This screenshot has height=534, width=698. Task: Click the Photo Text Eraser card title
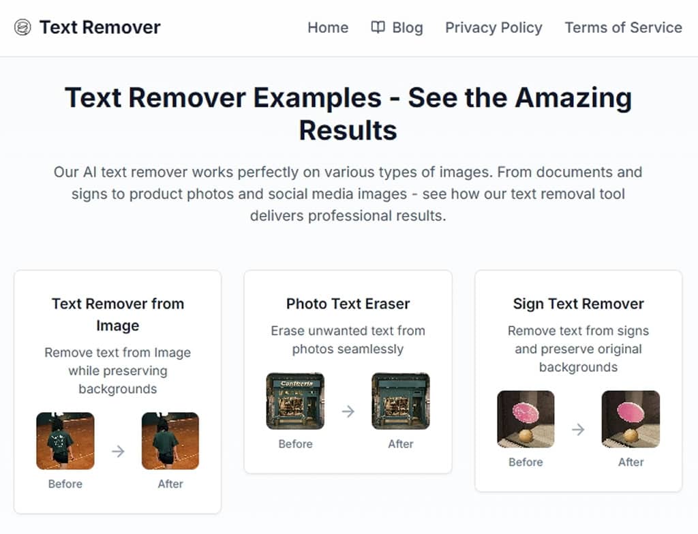[x=348, y=304]
